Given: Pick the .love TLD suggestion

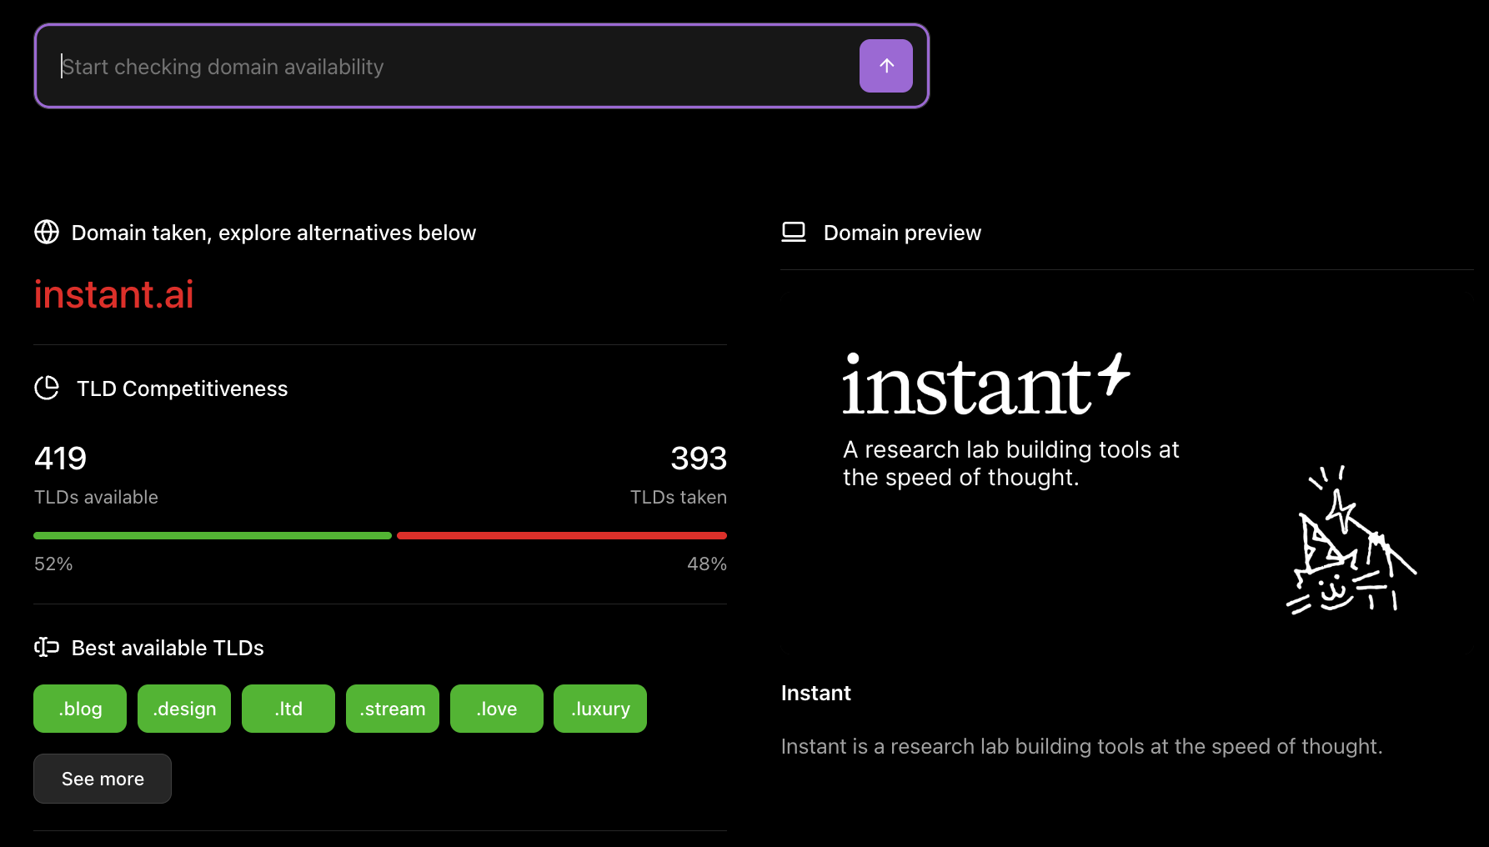Looking at the screenshot, I should [x=496, y=708].
